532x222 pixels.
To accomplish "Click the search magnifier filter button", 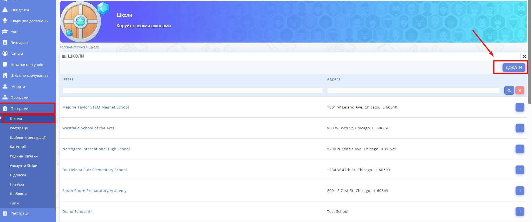I will click(x=509, y=90).
